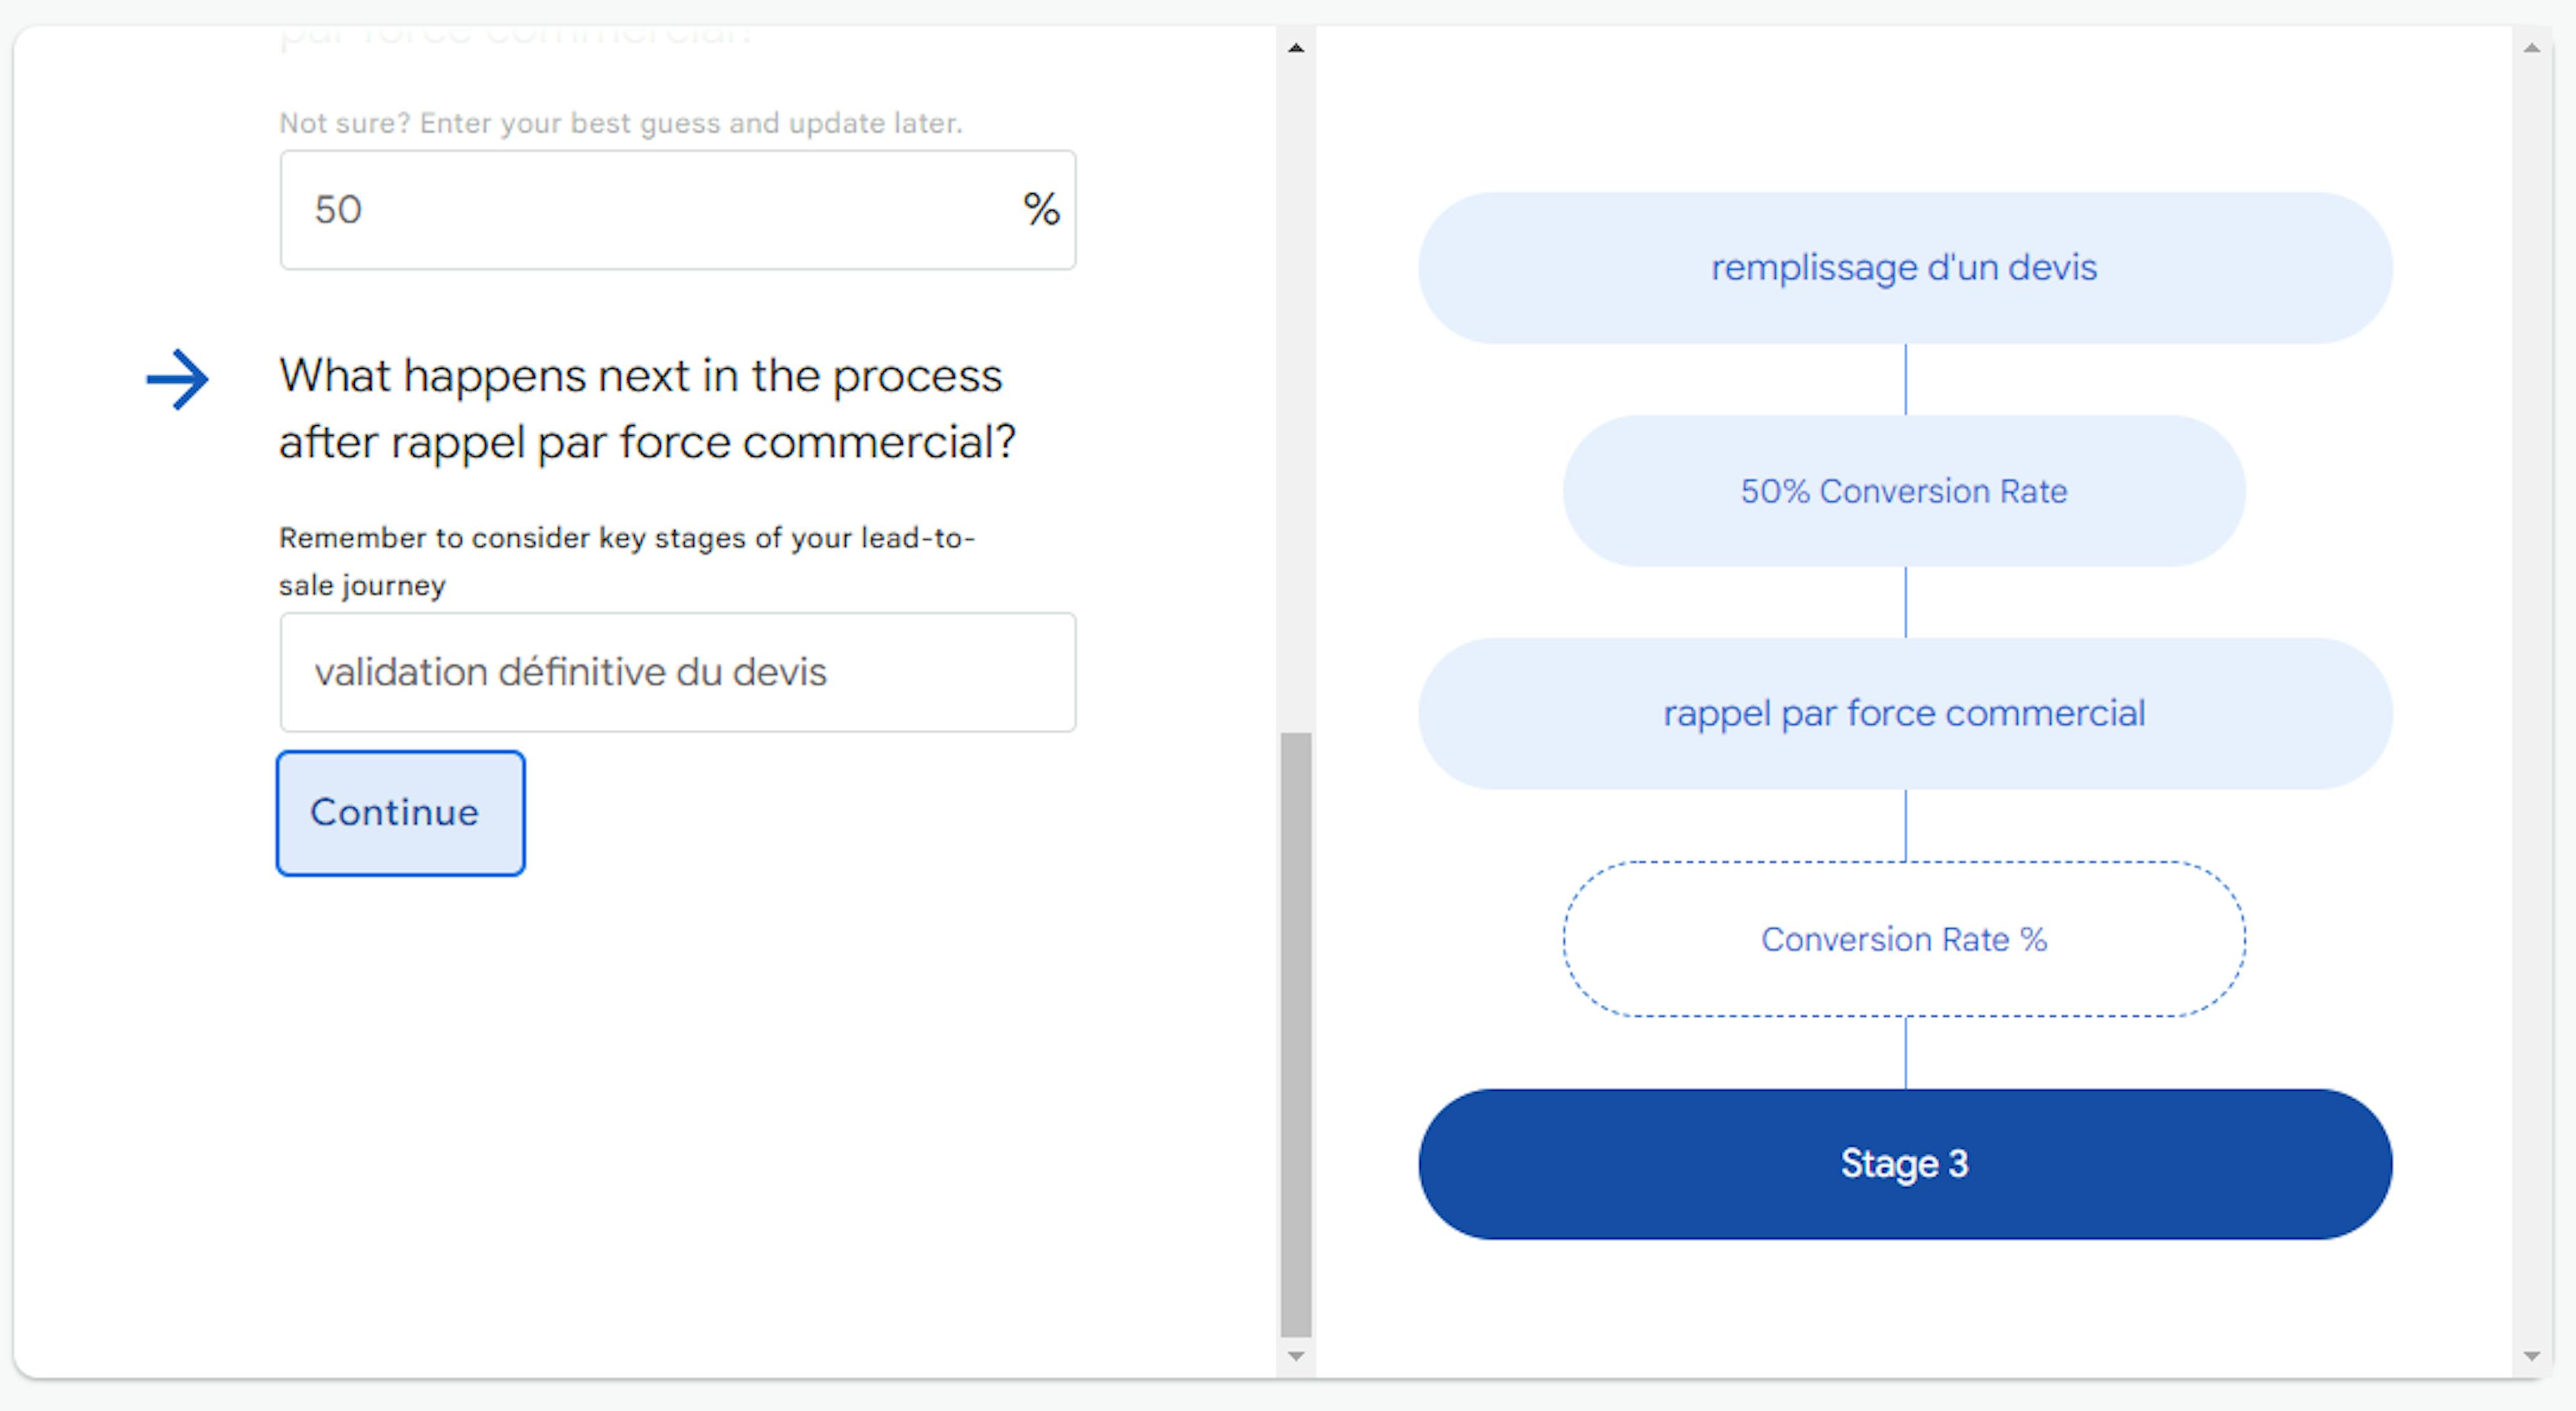Click right panel scroll-up arrow

coord(2531,48)
